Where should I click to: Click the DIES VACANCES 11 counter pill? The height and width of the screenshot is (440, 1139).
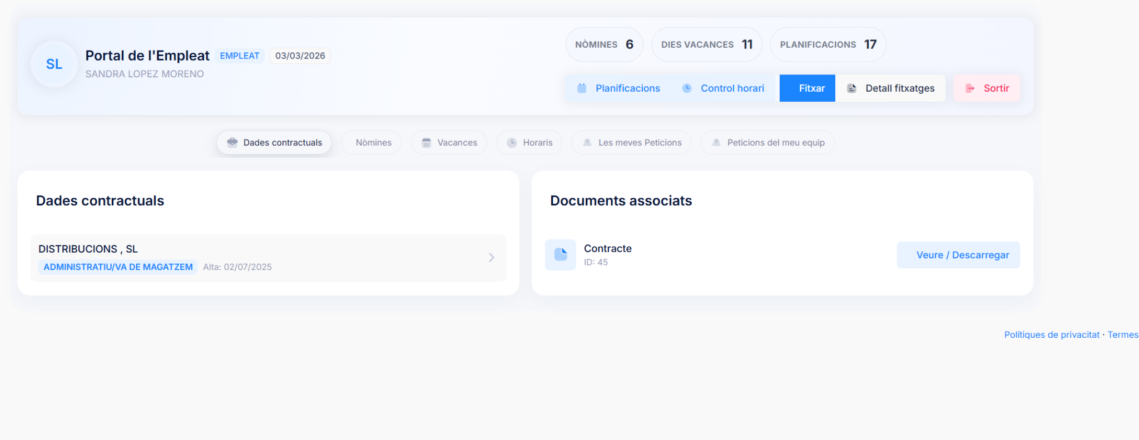707,44
